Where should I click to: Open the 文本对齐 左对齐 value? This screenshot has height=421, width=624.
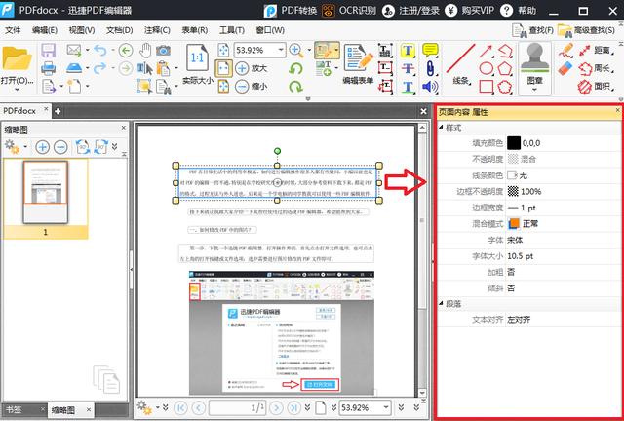(564, 320)
